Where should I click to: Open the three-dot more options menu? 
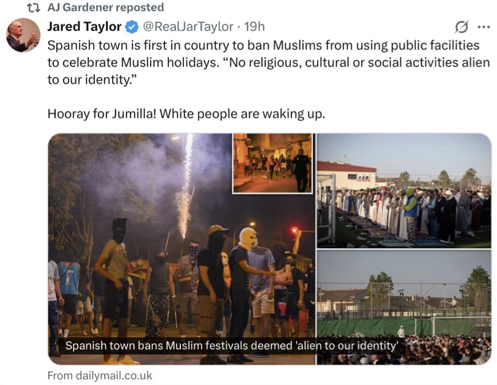483,27
